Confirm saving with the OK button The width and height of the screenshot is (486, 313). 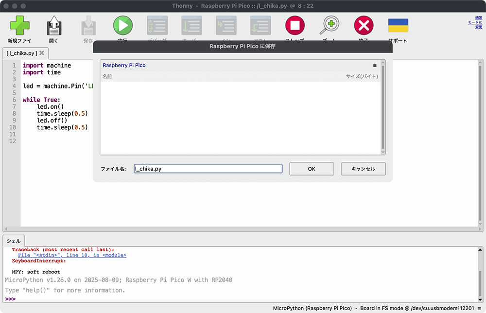[x=312, y=169]
